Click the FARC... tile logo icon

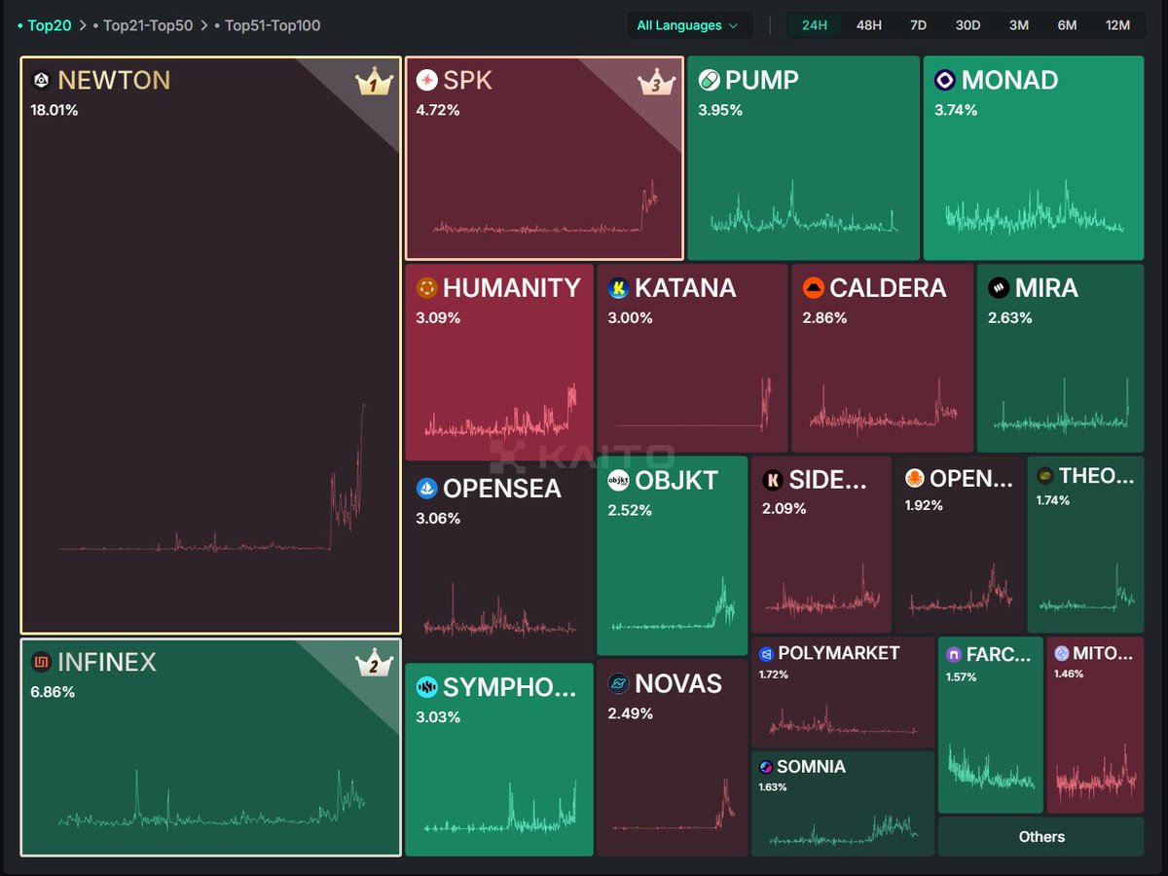coord(954,654)
